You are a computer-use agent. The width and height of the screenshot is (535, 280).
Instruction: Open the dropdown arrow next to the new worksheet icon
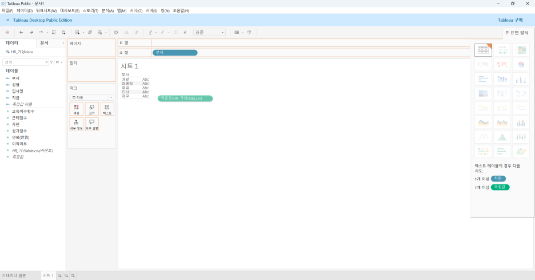click(x=83, y=33)
